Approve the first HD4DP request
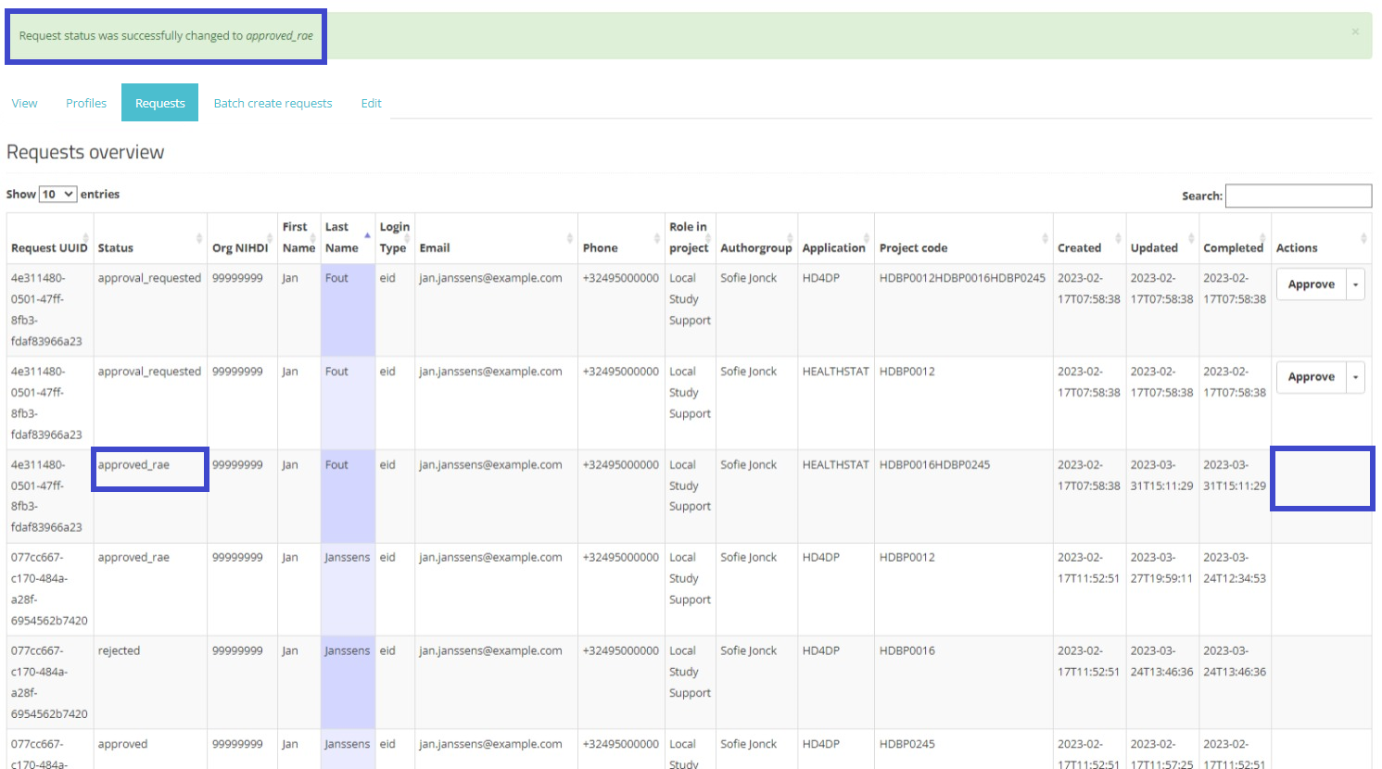 tap(1311, 284)
